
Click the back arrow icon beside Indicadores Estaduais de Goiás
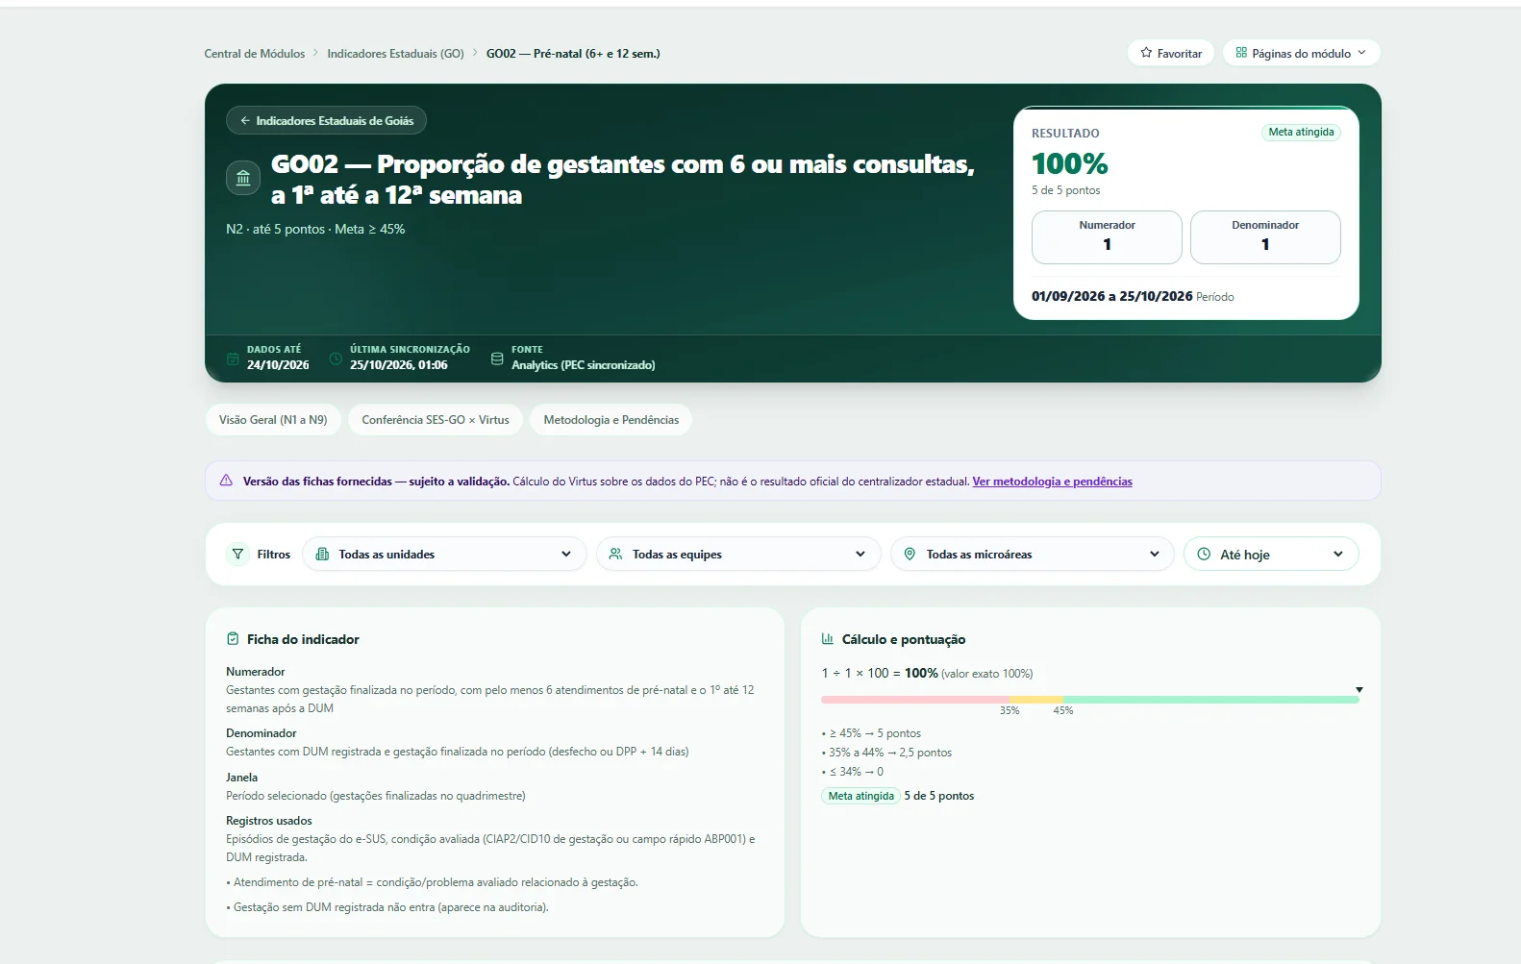tap(245, 121)
